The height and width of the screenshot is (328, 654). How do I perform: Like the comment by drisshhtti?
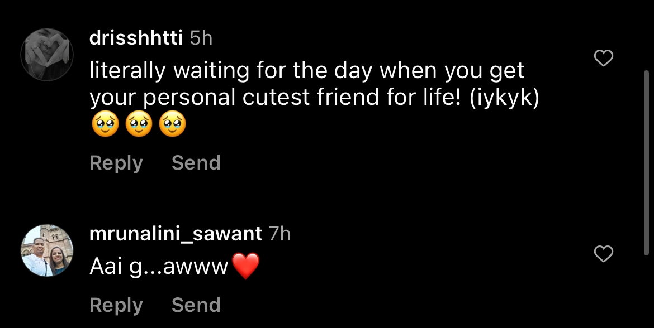click(x=603, y=58)
